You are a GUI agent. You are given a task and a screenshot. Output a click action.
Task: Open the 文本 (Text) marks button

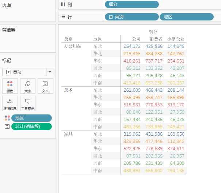45,86
